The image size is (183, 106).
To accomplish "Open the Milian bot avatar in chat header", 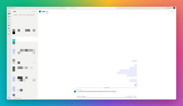I will (x=40, y=12).
